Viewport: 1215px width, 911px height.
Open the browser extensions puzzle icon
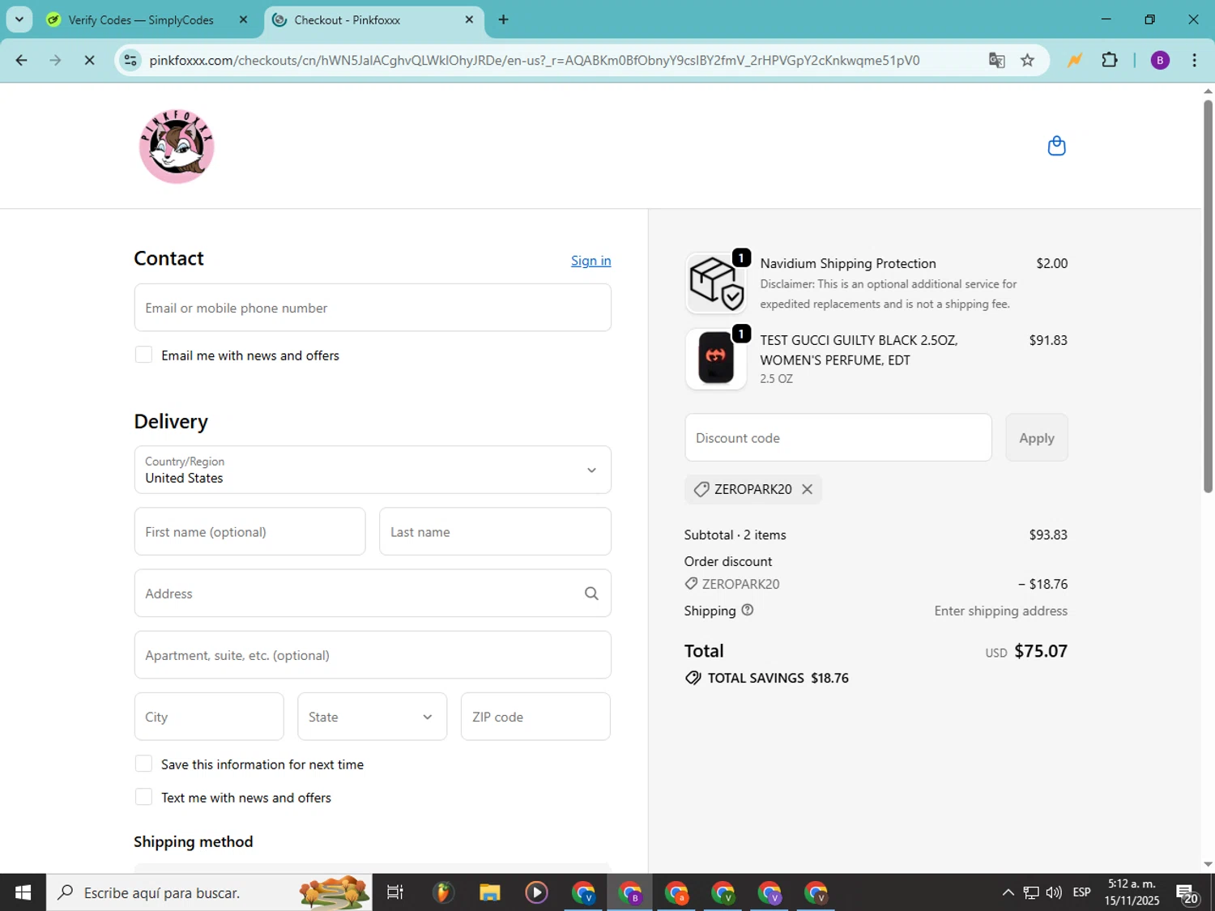pos(1110,60)
